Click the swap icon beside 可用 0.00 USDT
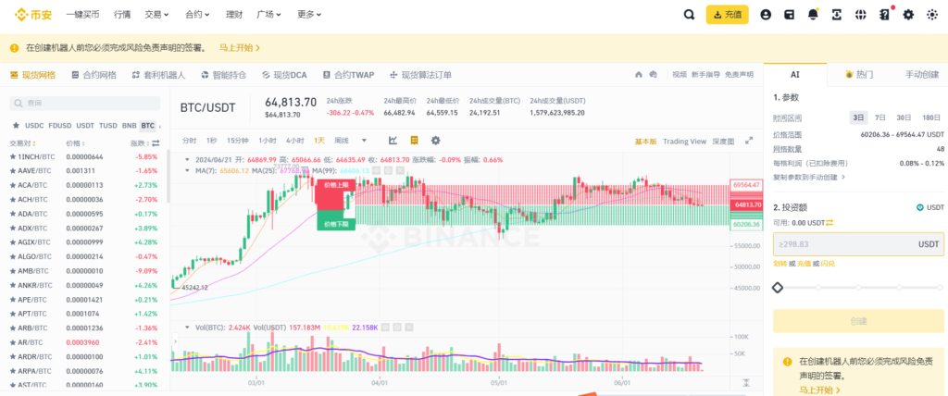This screenshot has height=396, width=948. tap(829, 223)
